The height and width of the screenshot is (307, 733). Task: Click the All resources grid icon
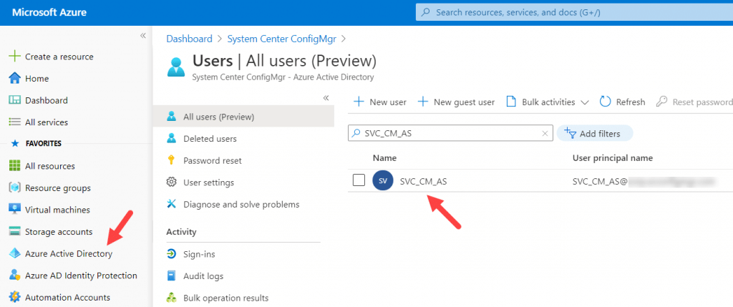(15, 166)
